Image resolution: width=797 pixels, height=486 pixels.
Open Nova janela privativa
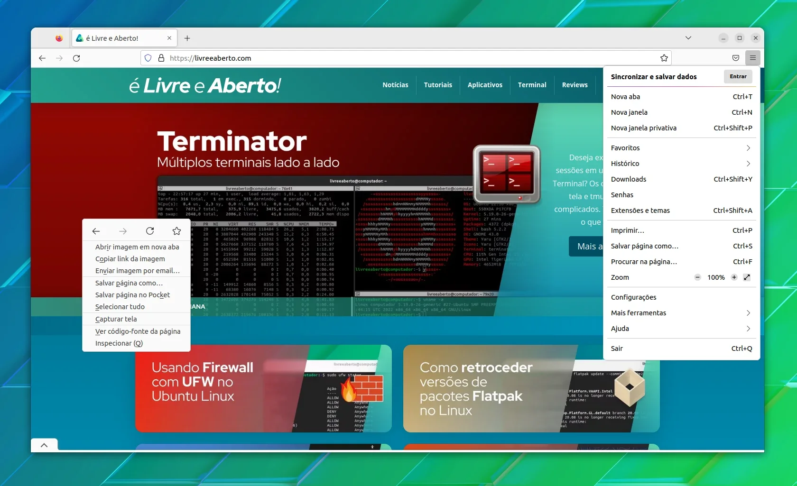coord(682,128)
